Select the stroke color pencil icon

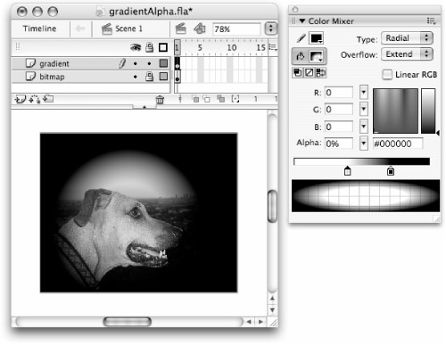coord(301,38)
